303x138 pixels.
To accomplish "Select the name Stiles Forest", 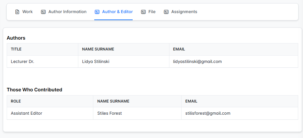I will 109,113.
